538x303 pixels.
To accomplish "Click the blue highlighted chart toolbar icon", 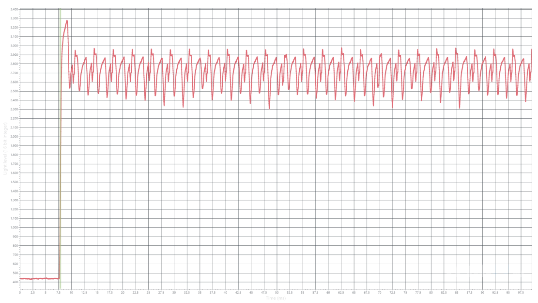I will tap(501, 273).
